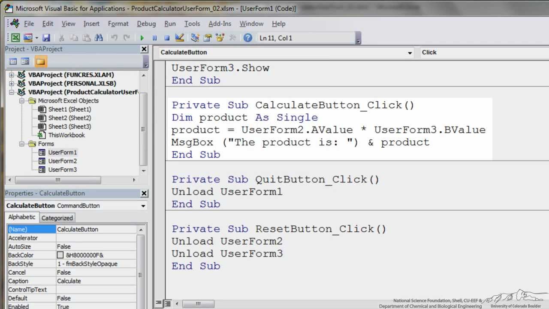Open the Format menu
The width and height of the screenshot is (549, 309).
pyautogui.click(x=118, y=24)
